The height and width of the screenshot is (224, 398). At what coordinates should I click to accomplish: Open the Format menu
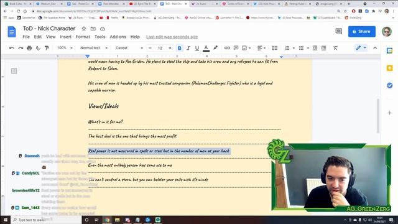coord(83,37)
